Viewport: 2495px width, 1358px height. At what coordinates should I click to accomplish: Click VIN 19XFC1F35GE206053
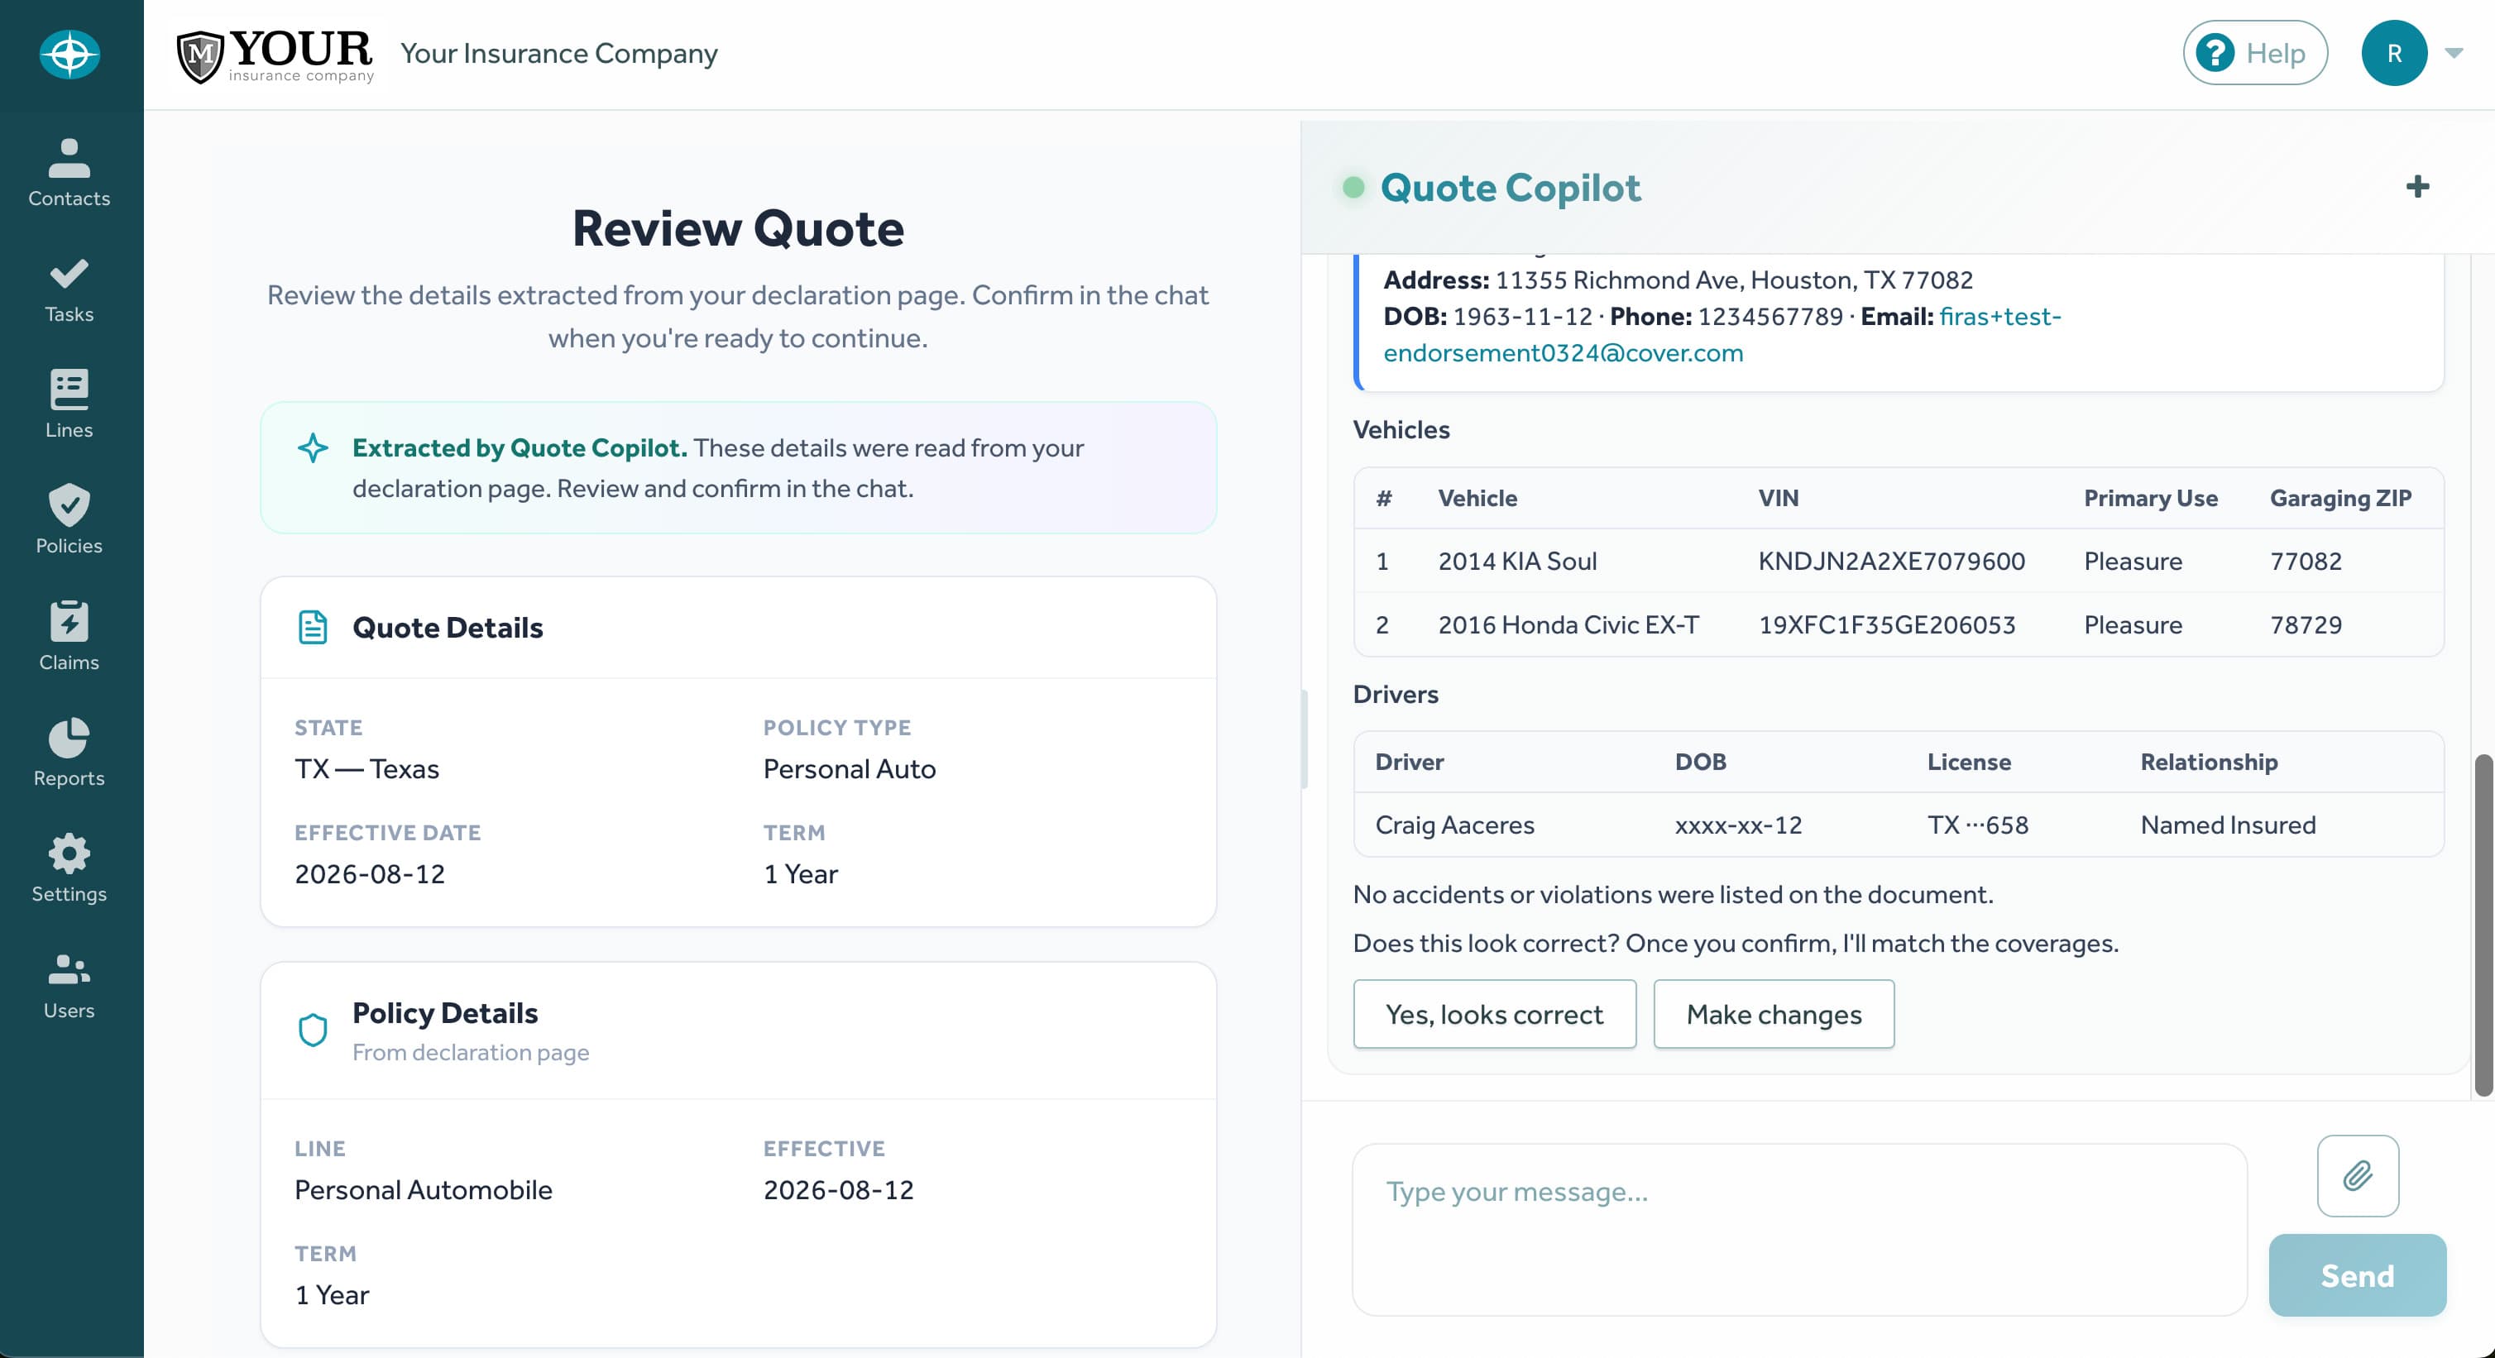click(x=1886, y=624)
